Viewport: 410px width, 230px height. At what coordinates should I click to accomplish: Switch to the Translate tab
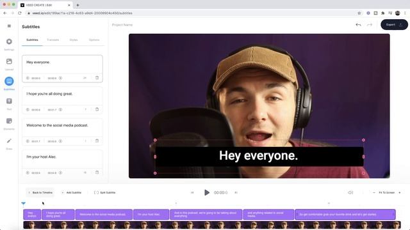point(53,40)
